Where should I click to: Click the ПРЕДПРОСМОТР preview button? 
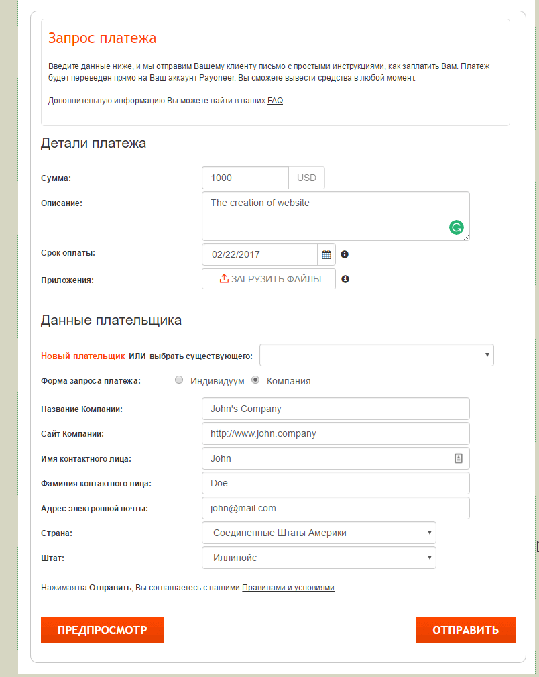(x=103, y=630)
